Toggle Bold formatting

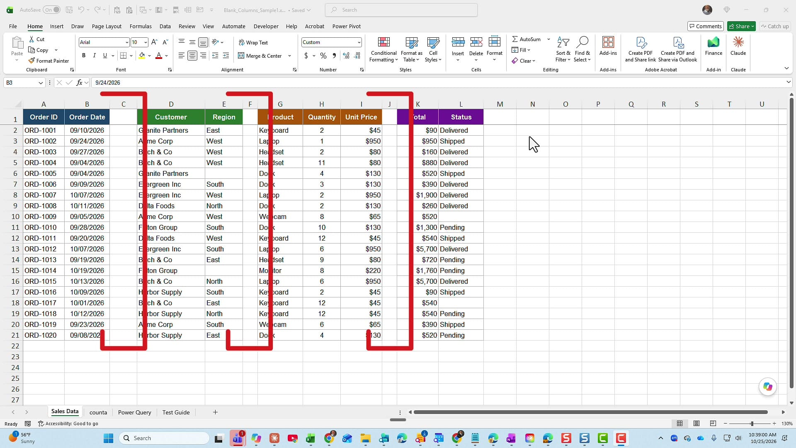click(84, 56)
